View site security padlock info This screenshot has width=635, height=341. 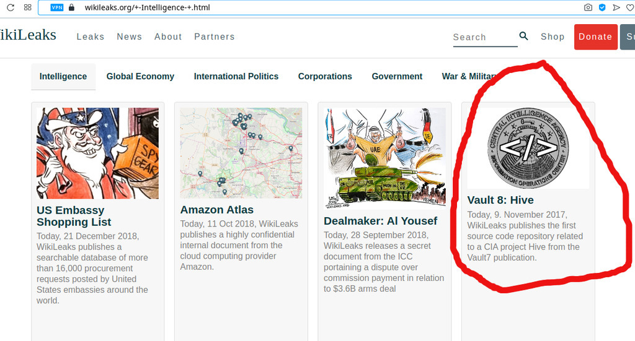click(71, 7)
